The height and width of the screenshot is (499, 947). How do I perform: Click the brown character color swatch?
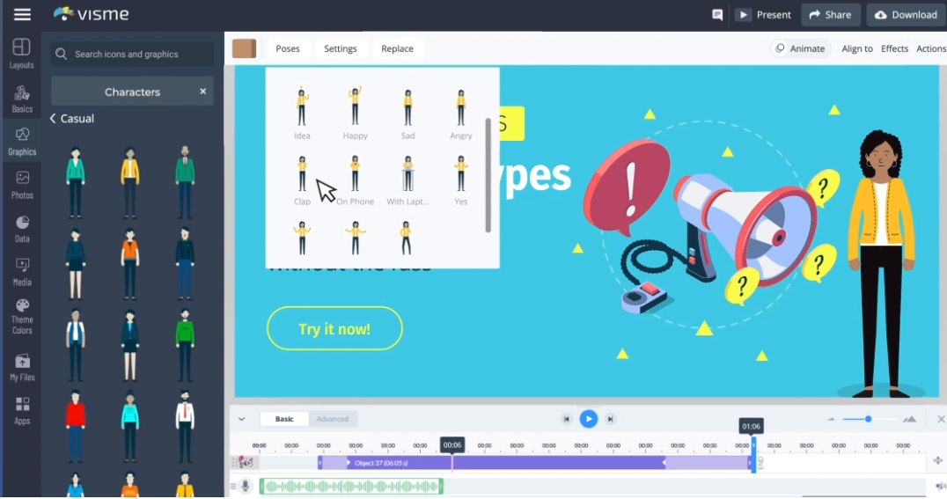(244, 48)
